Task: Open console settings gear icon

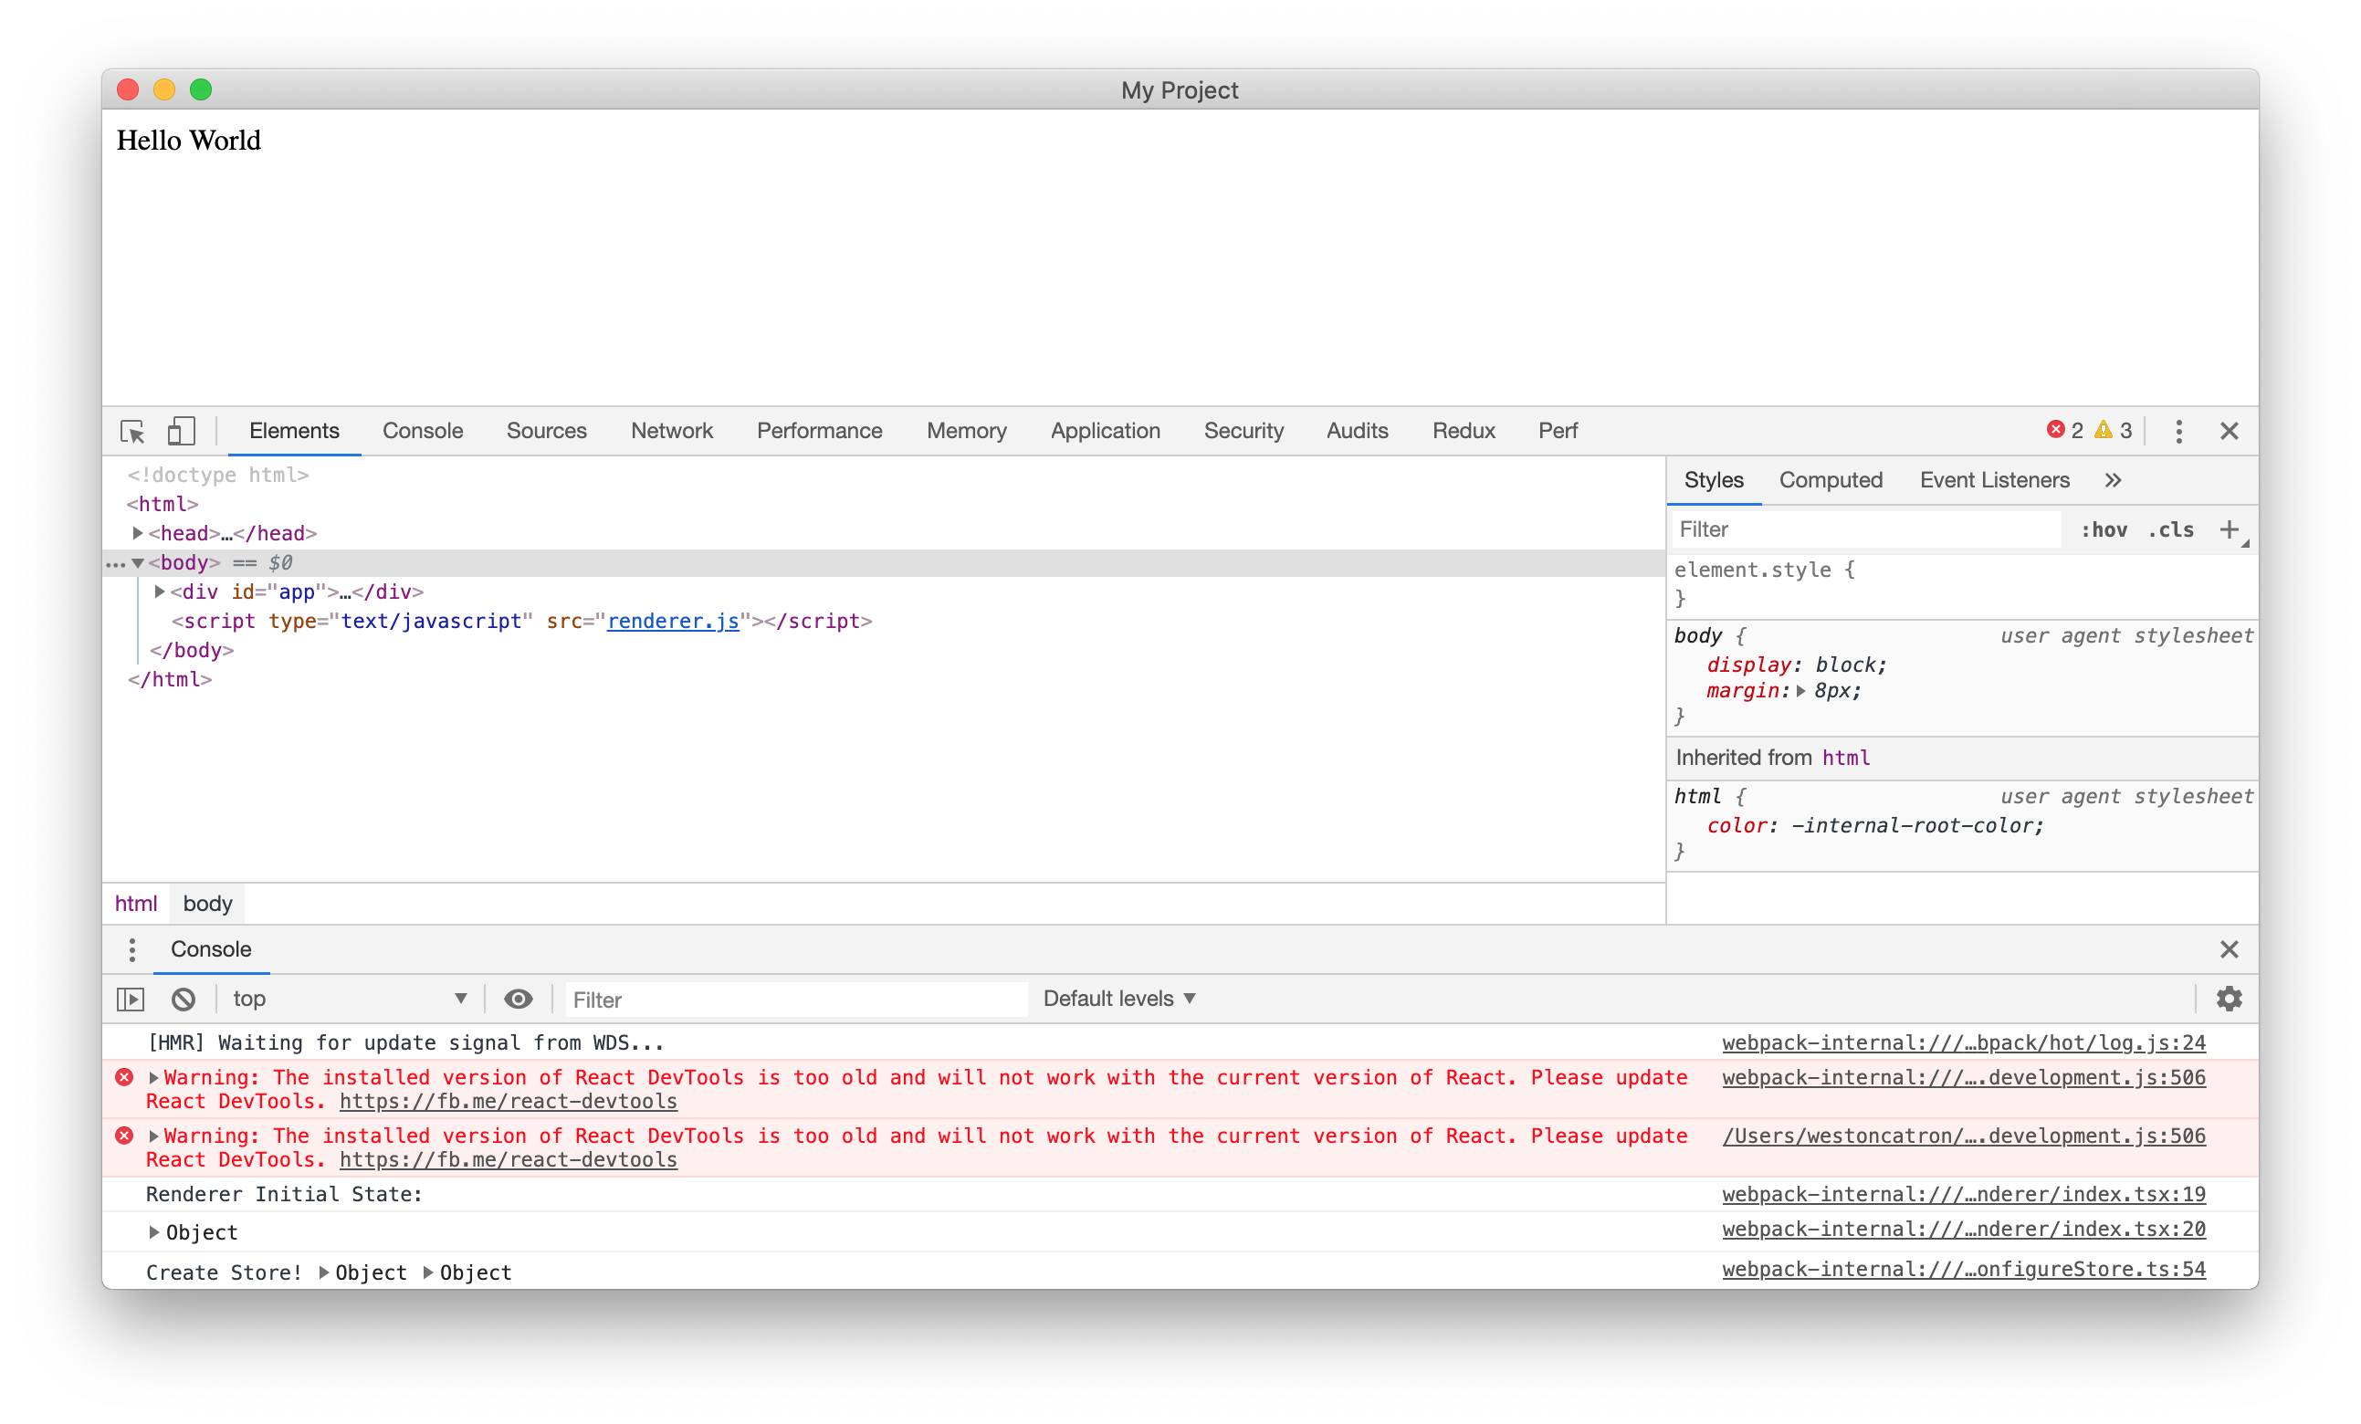Action: pos(2229,999)
